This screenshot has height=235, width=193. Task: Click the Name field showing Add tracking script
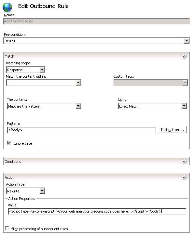click(96, 21)
